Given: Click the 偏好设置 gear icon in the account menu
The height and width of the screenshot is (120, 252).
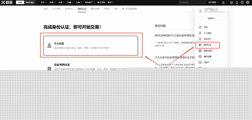Looking at the screenshot, I should pyautogui.click(x=200, y=57).
